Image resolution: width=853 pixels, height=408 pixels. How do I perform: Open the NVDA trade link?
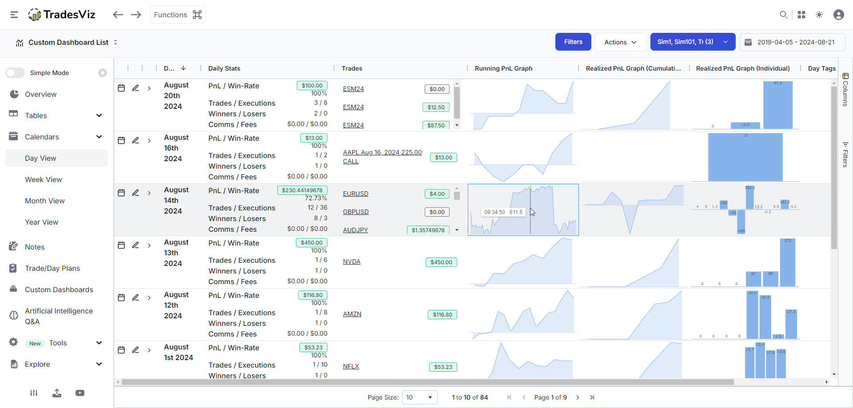[351, 261]
